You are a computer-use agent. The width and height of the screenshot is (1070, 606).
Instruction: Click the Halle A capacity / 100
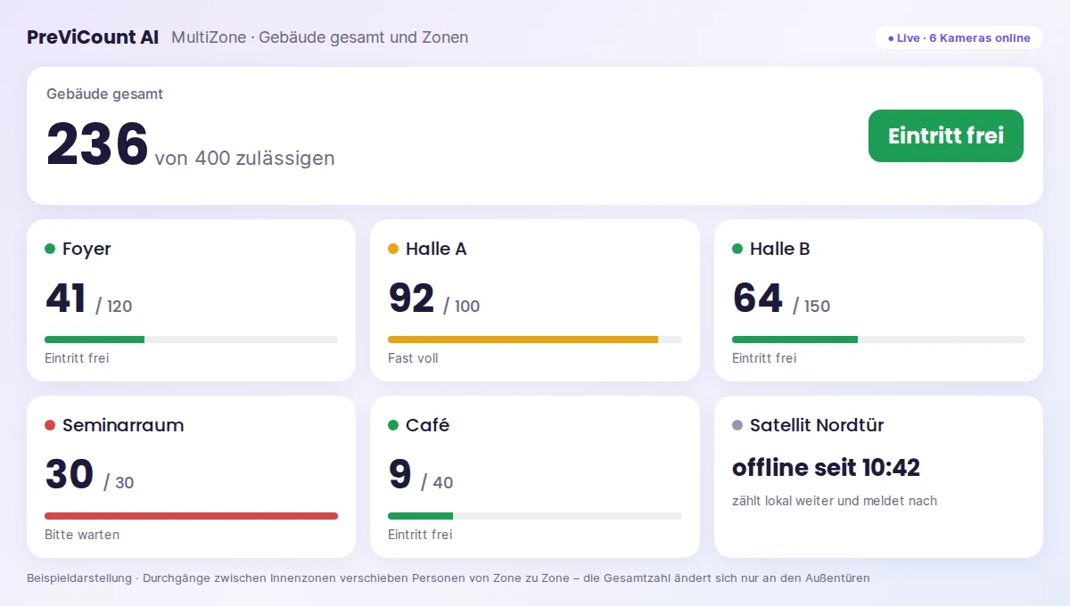461,306
